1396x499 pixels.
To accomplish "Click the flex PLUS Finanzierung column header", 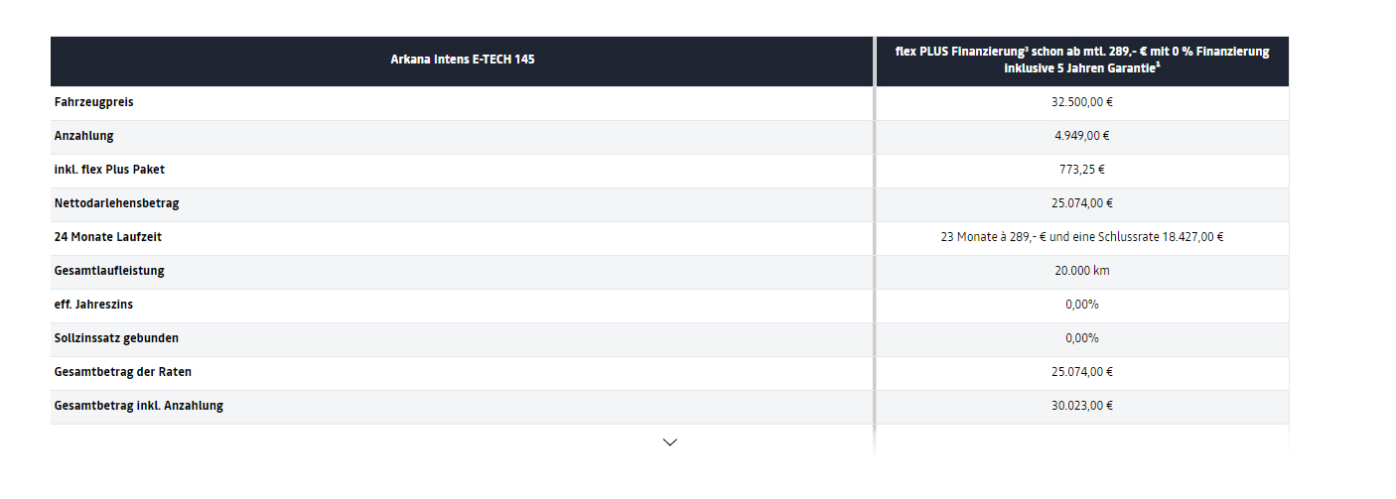I will [1081, 61].
